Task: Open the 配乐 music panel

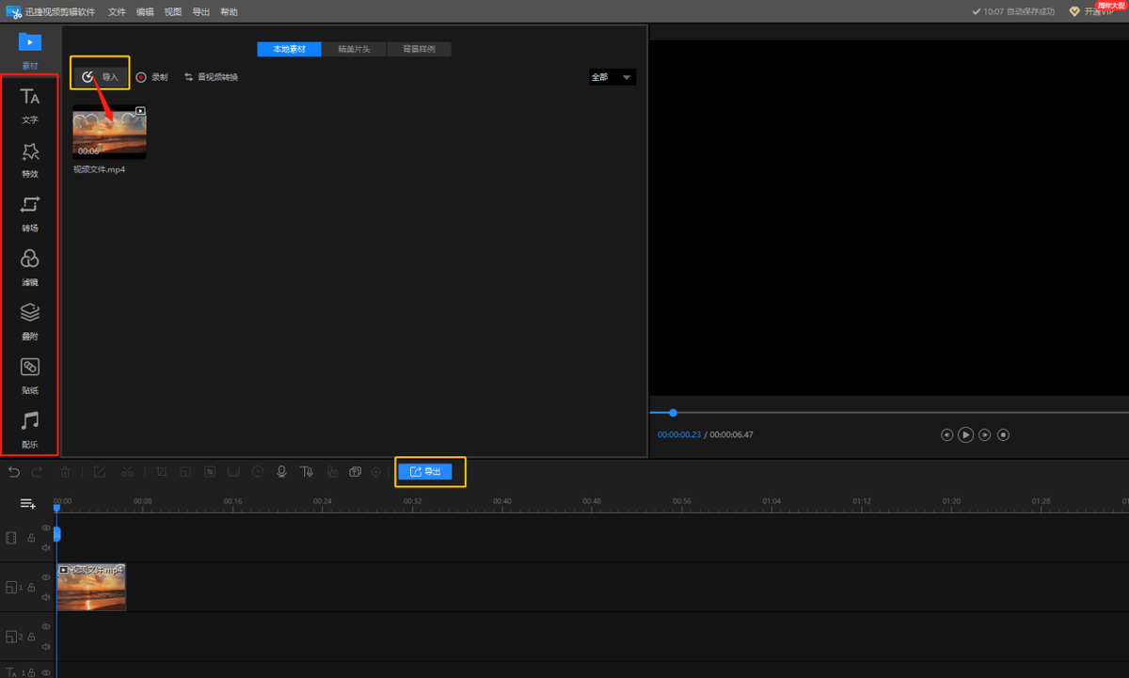Action: [30, 429]
